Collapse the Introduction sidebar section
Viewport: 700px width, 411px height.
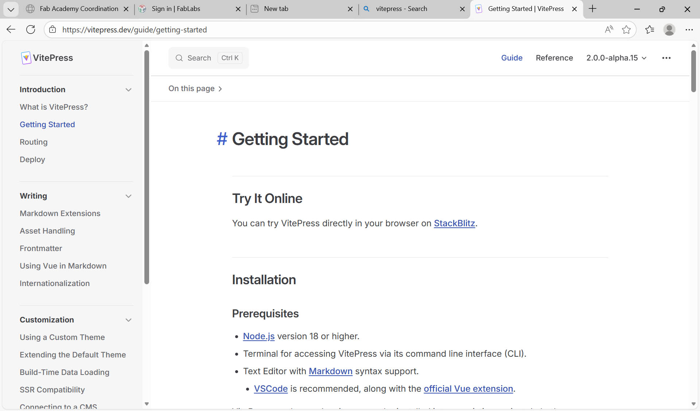click(128, 90)
